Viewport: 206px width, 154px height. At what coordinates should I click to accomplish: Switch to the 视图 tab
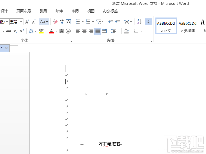(x=91, y=11)
